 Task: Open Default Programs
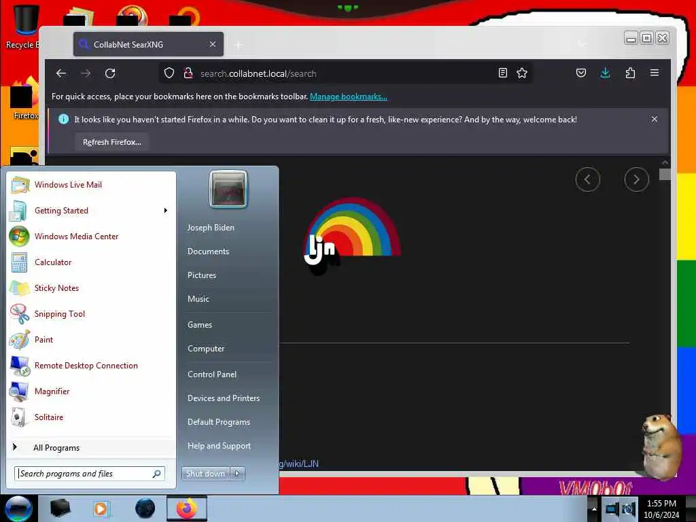click(219, 422)
